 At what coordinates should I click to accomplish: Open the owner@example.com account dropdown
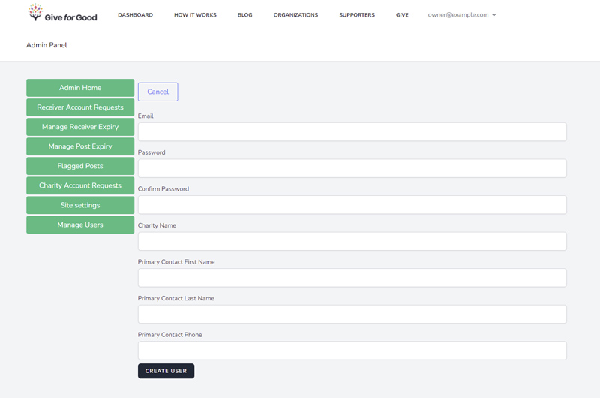pyautogui.click(x=462, y=14)
